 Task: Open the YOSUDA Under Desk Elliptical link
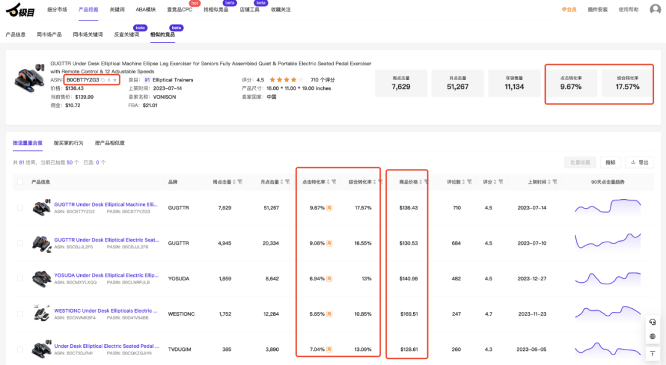pos(106,275)
